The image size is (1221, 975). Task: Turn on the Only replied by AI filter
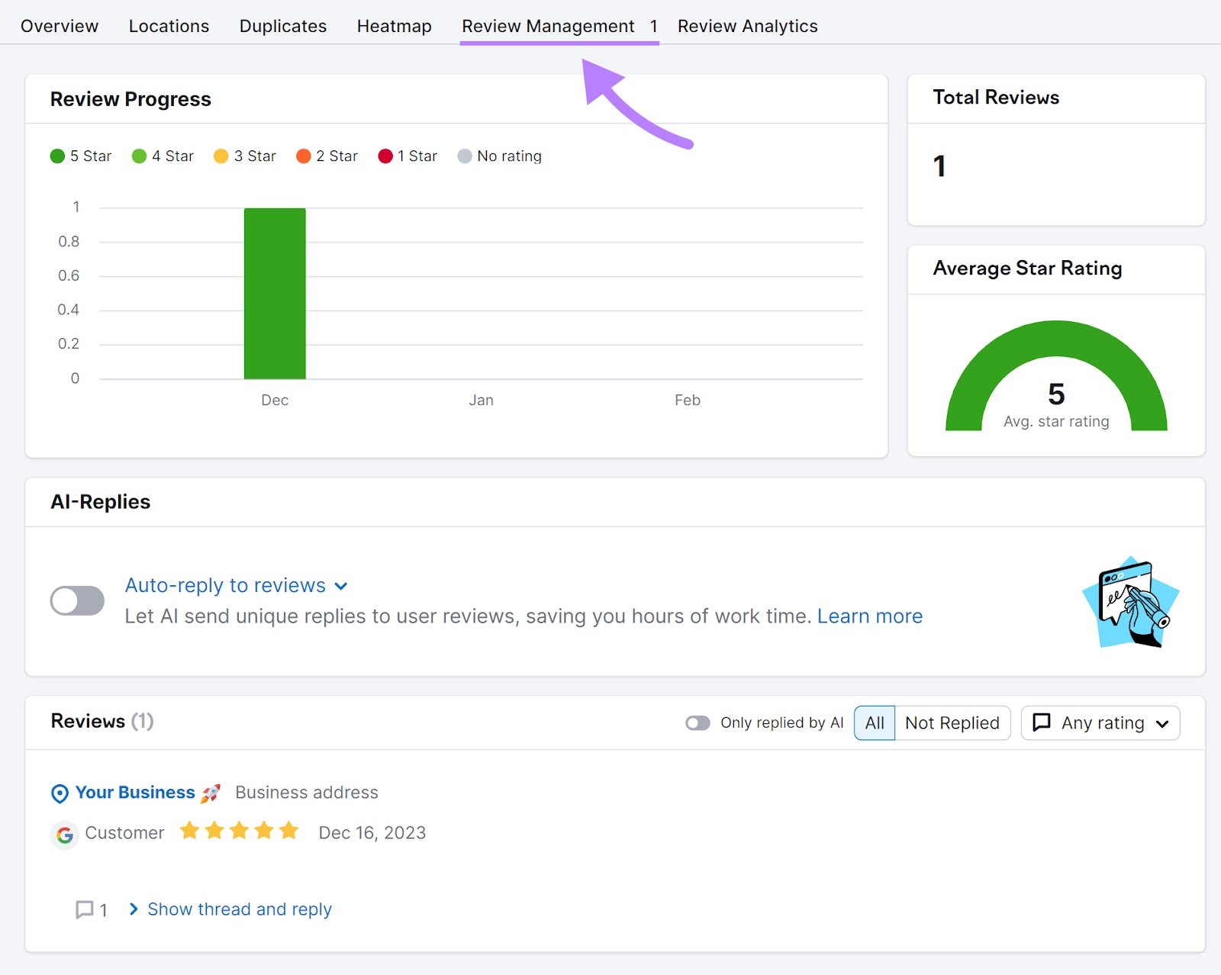click(698, 722)
